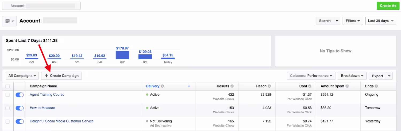Image resolution: width=401 pixels, height=131 pixels.
Task: Click the $34.15 value for Today
Action: (168, 55)
